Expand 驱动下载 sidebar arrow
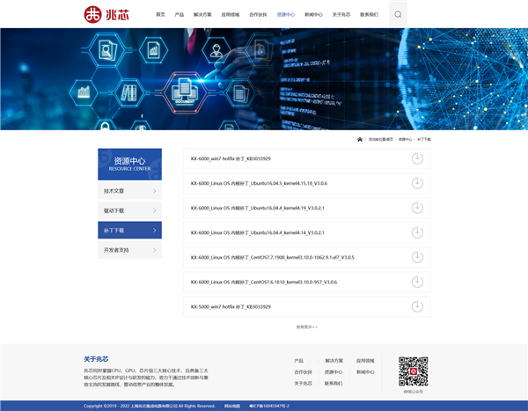This screenshot has width=528, height=411. 155,210
